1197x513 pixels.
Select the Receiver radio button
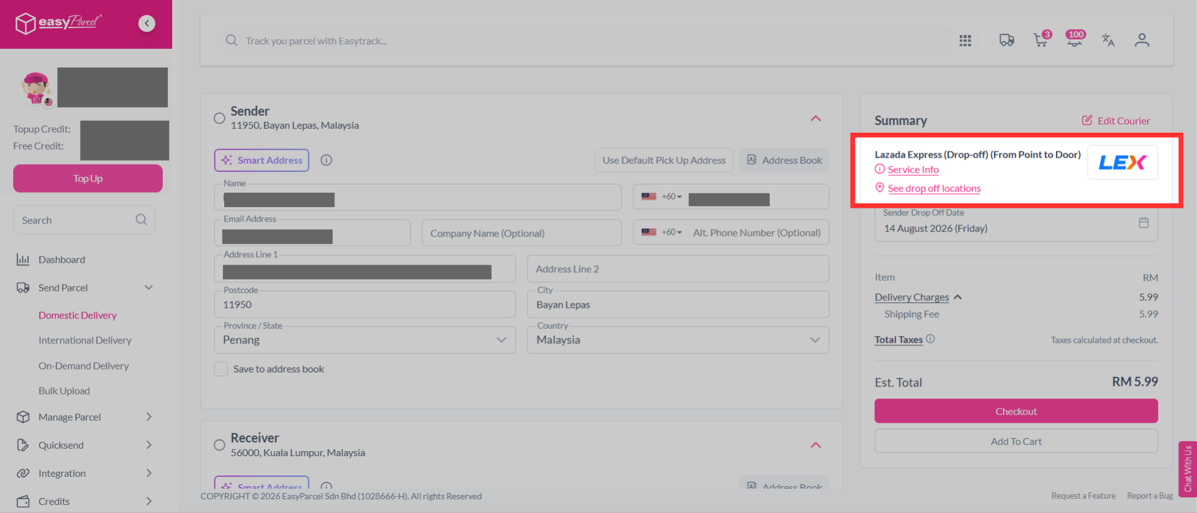coord(219,445)
